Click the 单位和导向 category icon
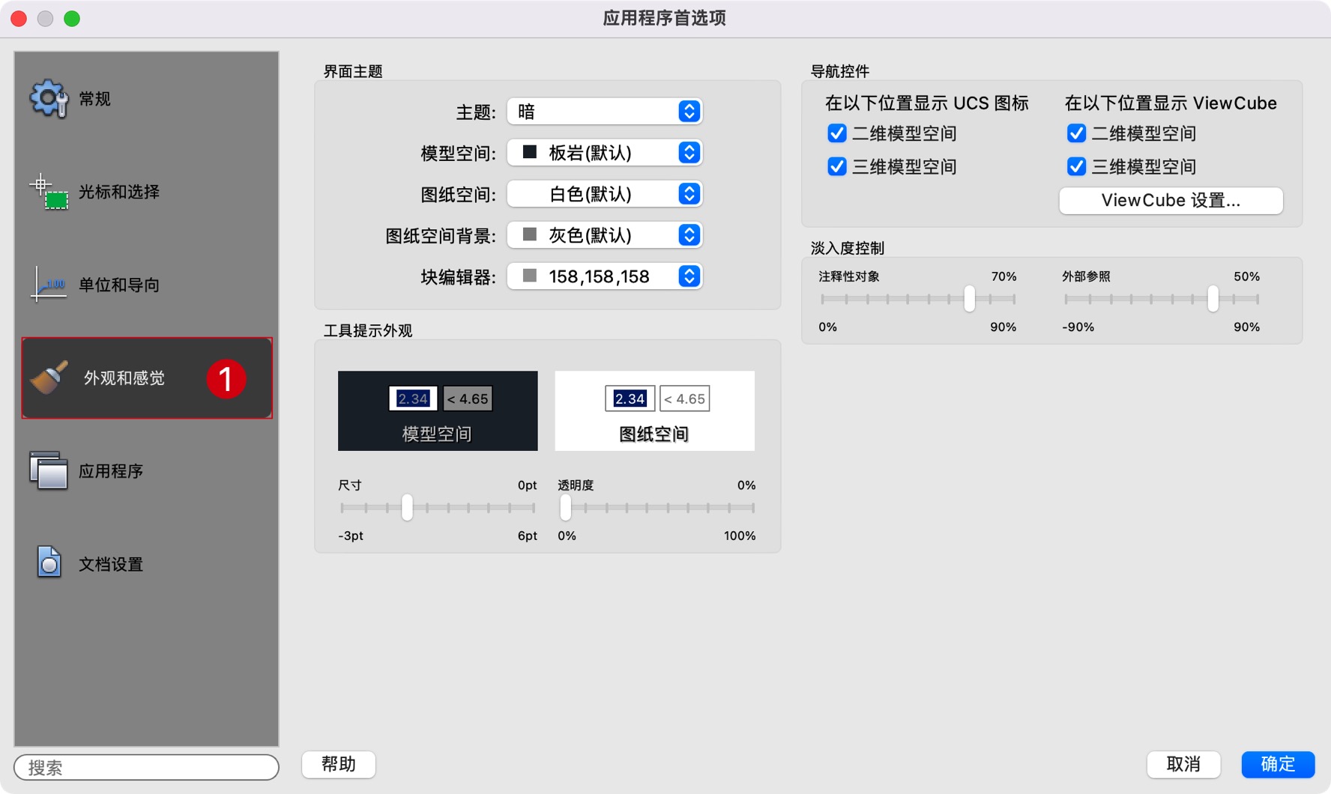This screenshot has width=1331, height=794. [x=48, y=285]
